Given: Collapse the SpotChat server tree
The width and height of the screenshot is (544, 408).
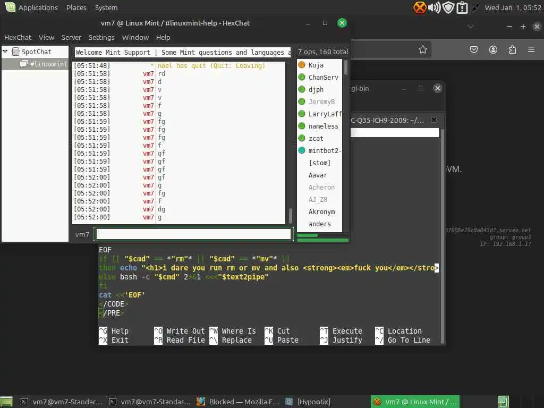Looking at the screenshot, I should tap(5, 52).
